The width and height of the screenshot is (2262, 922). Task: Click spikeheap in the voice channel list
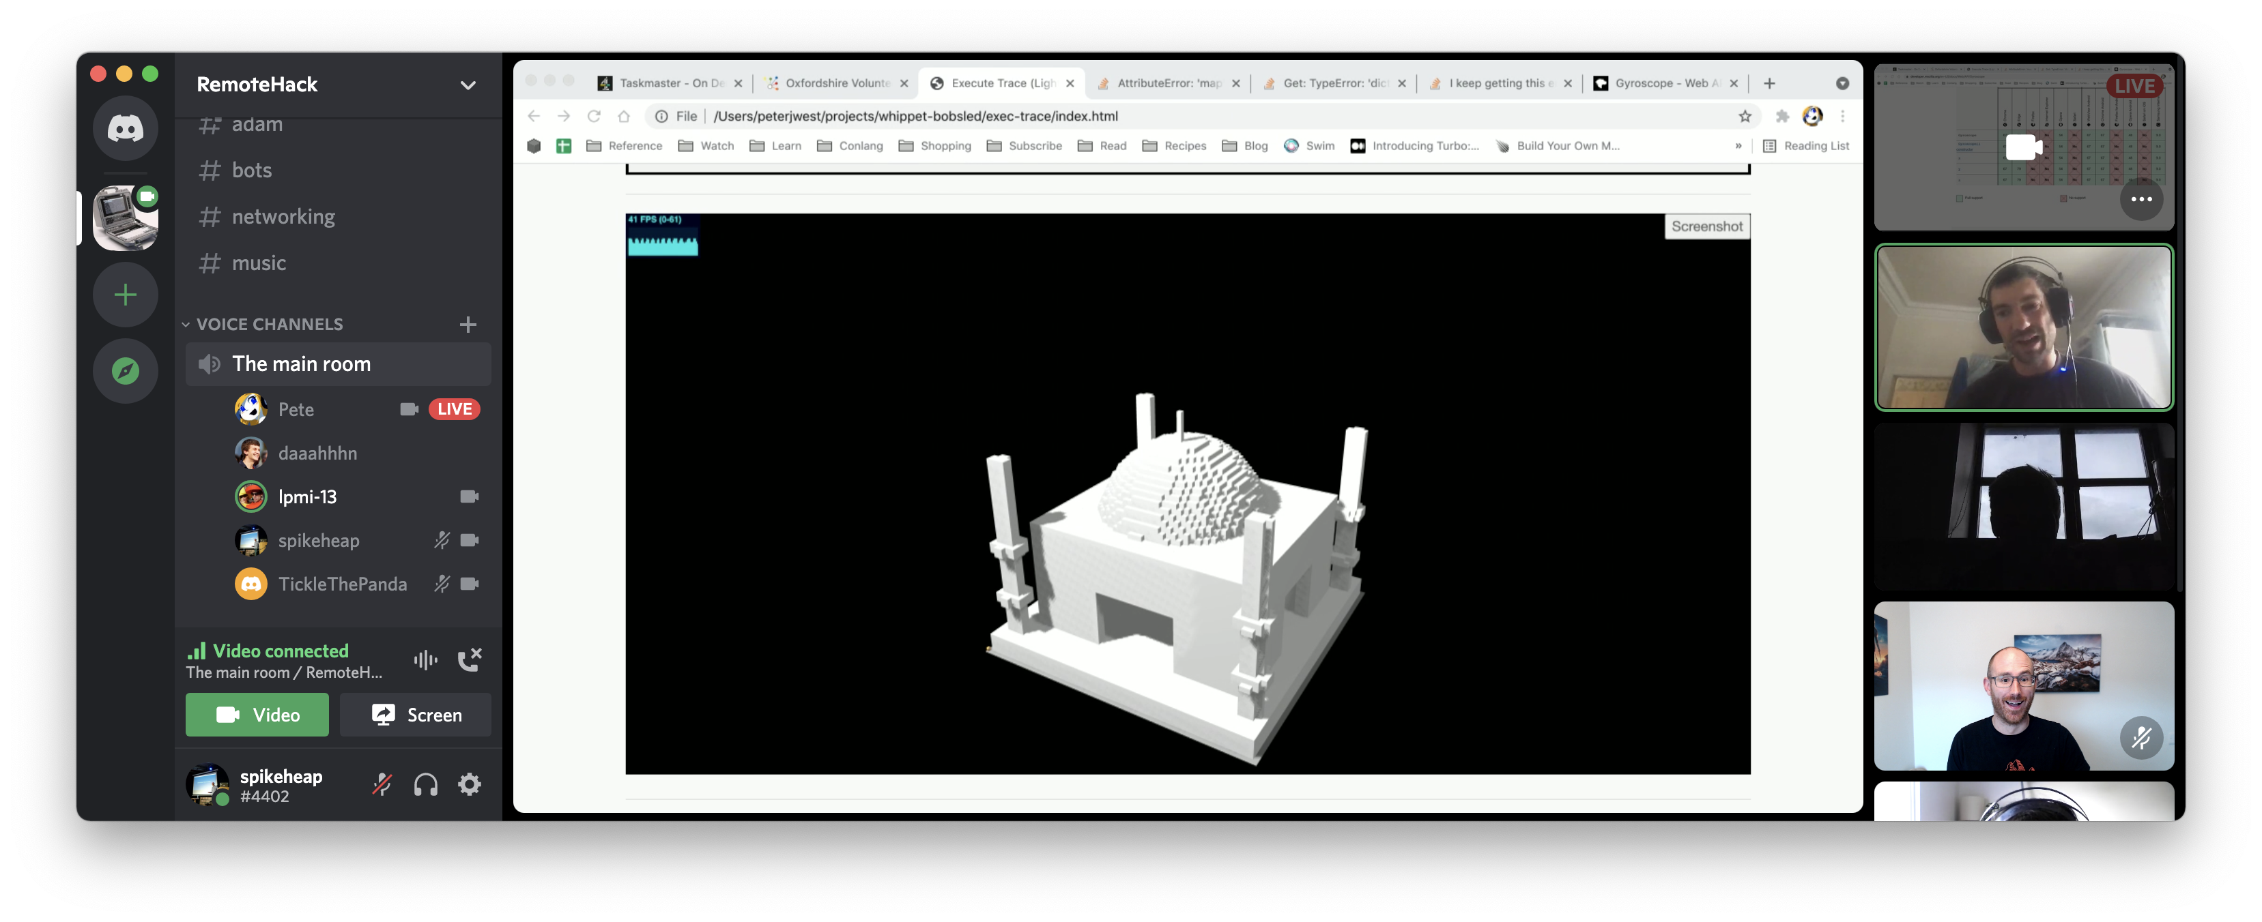(318, 541)
